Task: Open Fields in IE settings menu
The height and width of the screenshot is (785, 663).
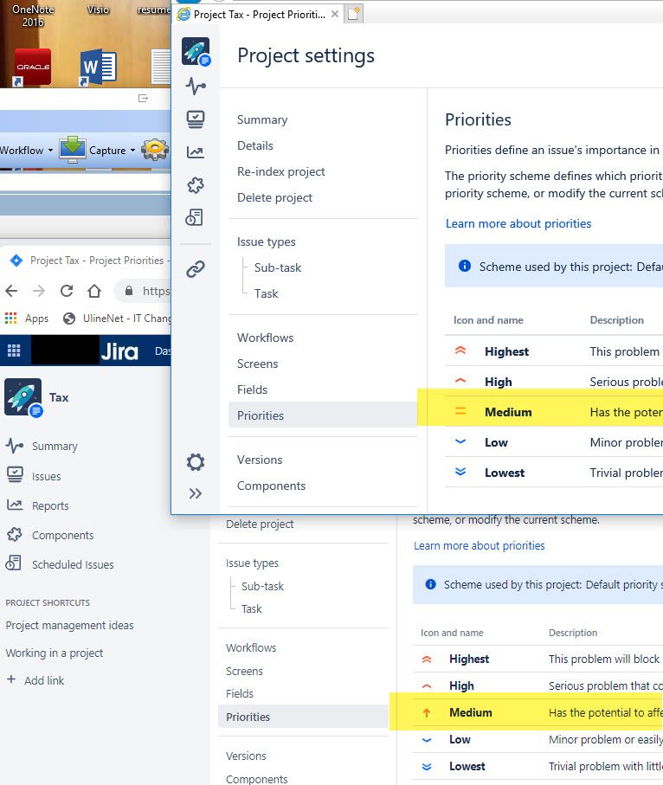Action: (253, 390)
